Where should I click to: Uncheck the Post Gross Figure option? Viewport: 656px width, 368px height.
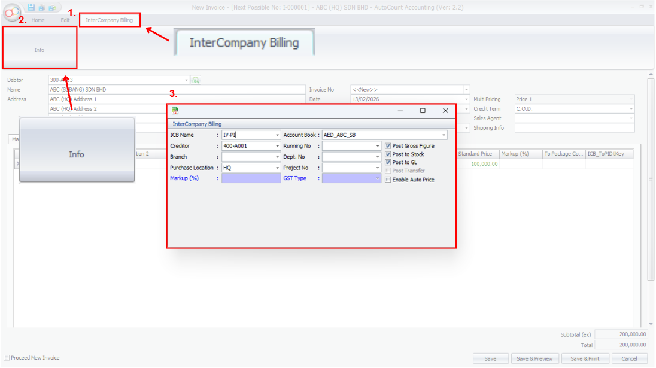[x=387, y=145]
